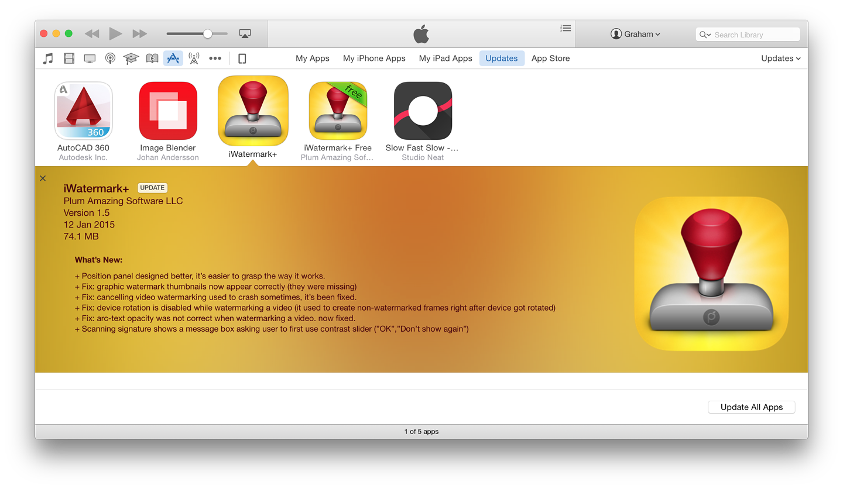Viewport: 843px width, 489px height.
Task: Adjust the volume slider knob
Action: pyautogui.click(x=208, y=34)
